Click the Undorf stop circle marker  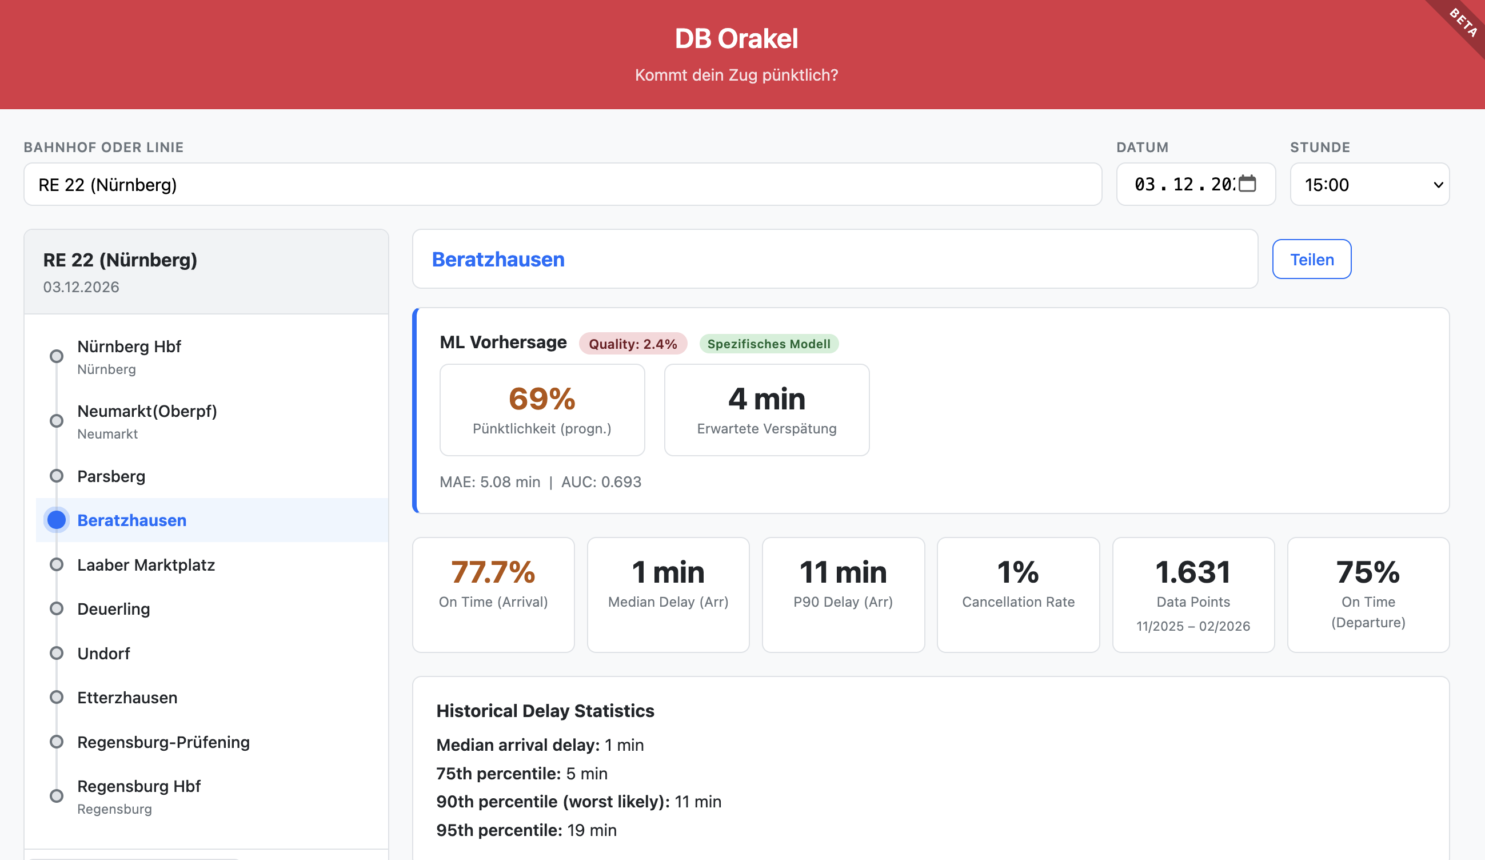click(57, 653)
